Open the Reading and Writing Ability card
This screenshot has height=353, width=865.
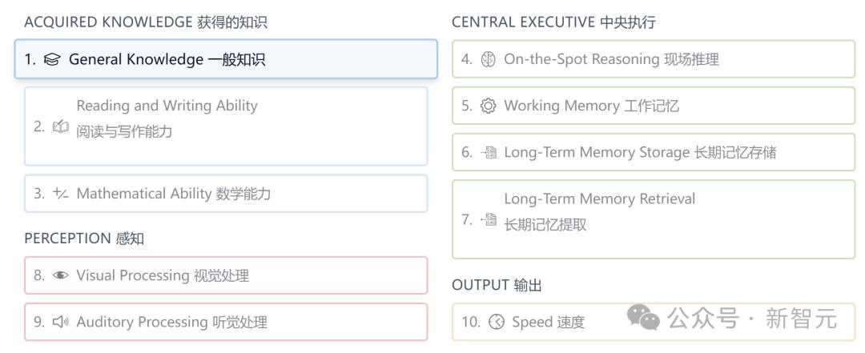[226, 126]
